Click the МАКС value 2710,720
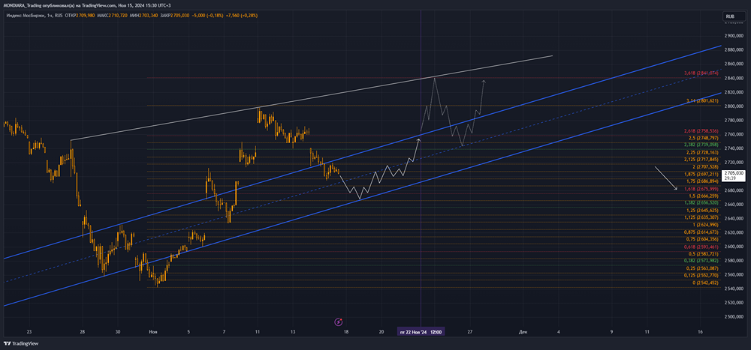 pos(117,15)
